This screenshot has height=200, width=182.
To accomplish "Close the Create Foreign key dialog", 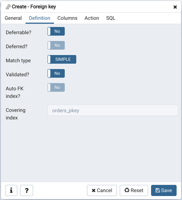I will [175, 7].
